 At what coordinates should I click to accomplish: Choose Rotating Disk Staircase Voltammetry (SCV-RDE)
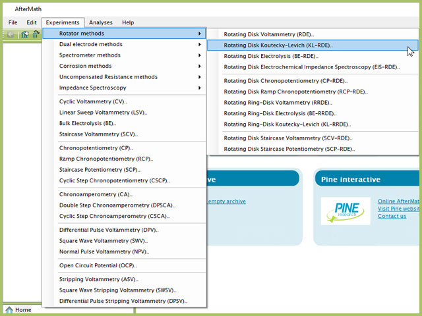pos(313,138)
